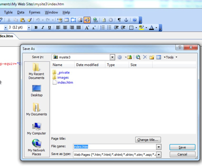
Task: Toggle Underline formatting button
Action: [49, 28]
